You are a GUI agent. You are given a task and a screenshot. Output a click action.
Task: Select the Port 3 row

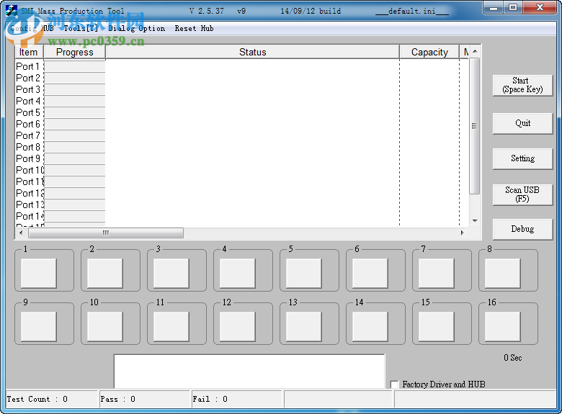(242, 89)
